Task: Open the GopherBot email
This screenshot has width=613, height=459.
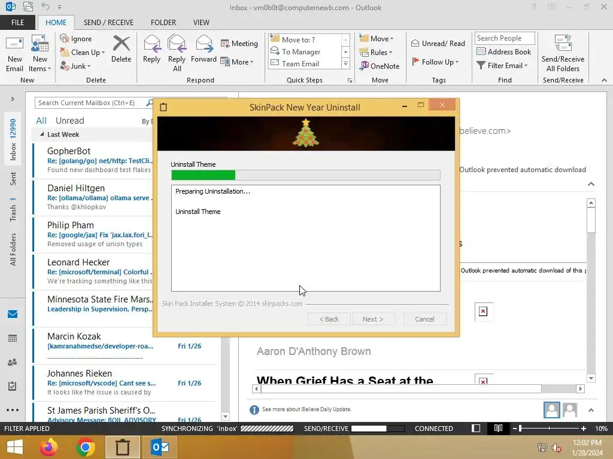Action: coord(94,160)
